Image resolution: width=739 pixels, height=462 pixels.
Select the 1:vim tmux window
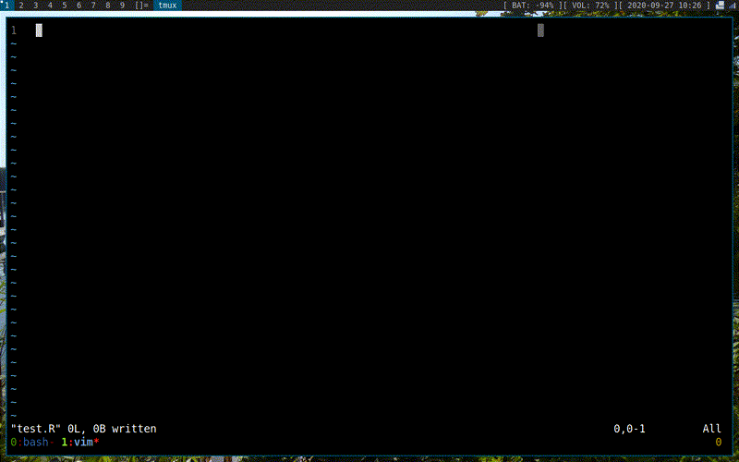(x=80, y=443)
